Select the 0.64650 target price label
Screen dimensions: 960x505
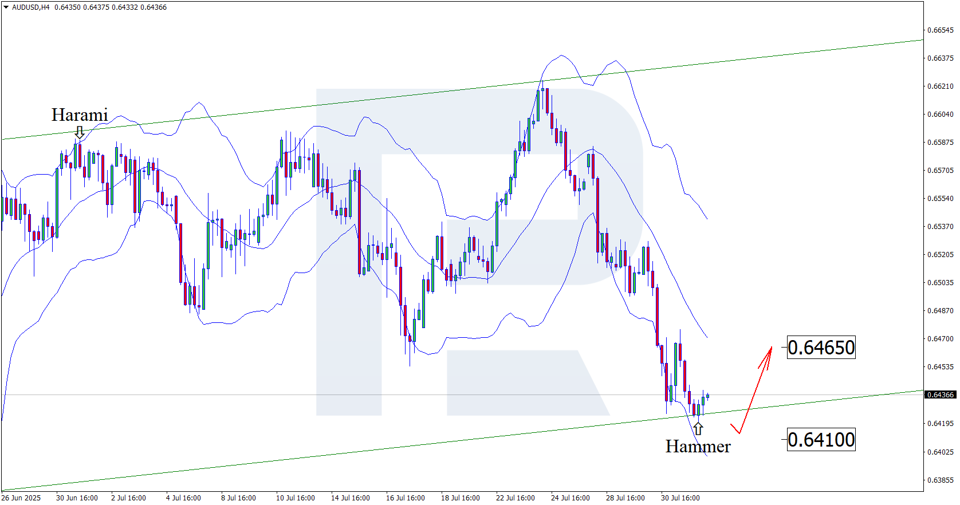(x=821, y=348)
